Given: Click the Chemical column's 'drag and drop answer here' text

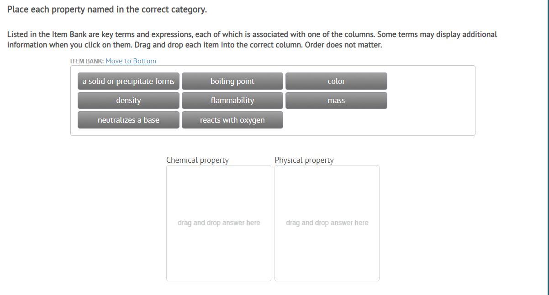Looking at the screenshot, I should coord(219,223).
